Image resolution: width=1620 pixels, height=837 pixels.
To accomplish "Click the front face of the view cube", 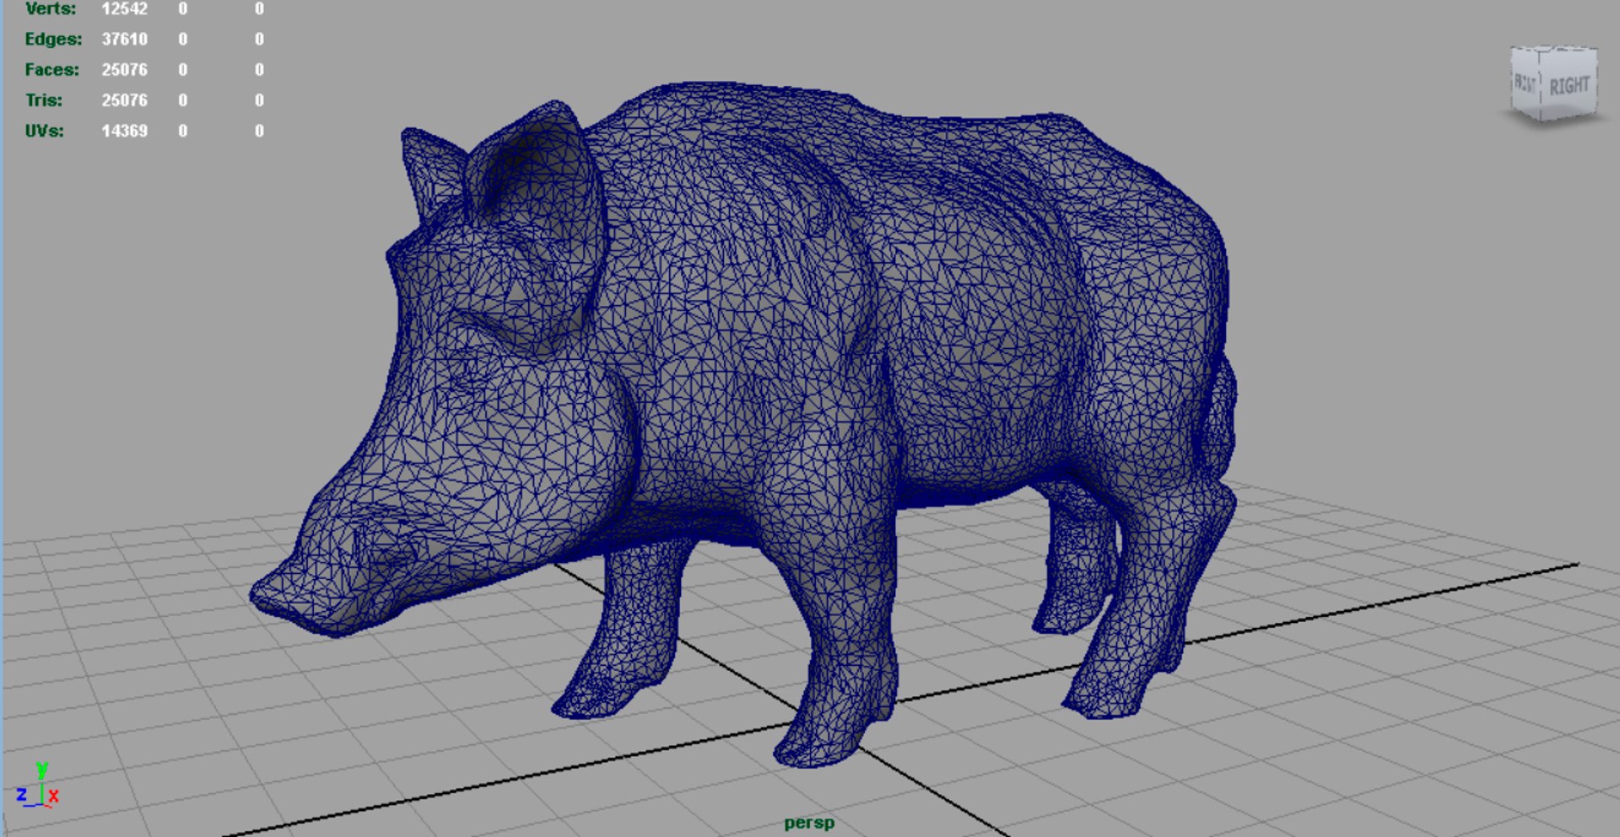I will pos(1525,82).
